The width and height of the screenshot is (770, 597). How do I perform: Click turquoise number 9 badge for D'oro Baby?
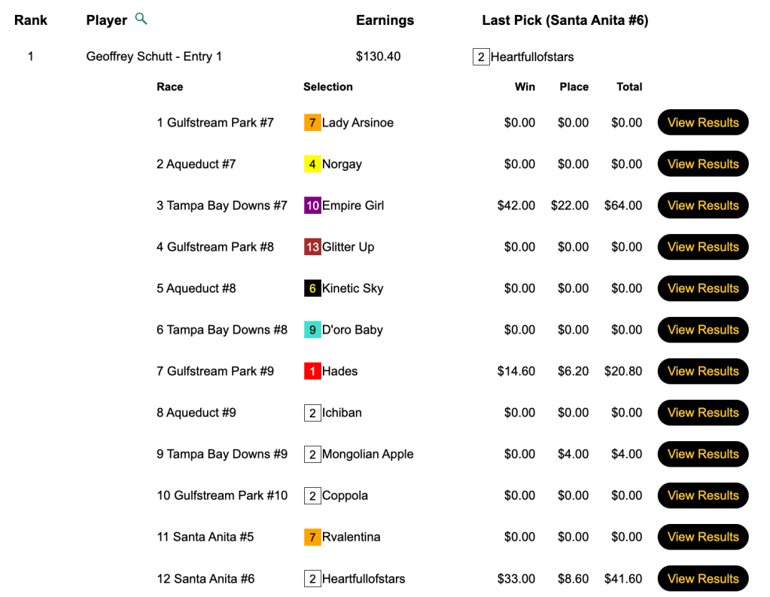point(312,330)
